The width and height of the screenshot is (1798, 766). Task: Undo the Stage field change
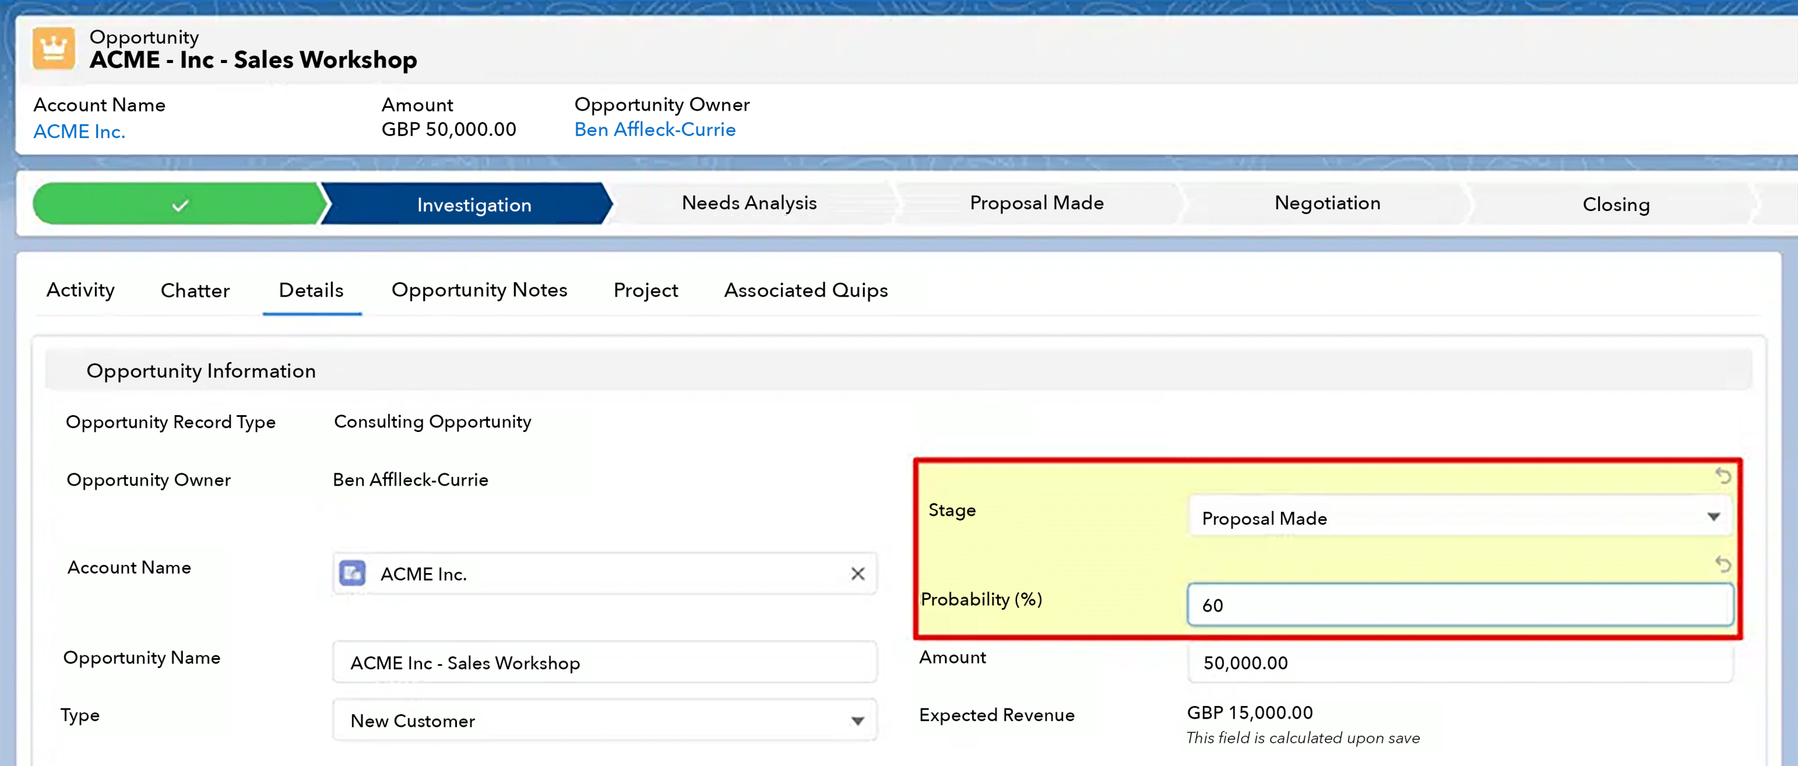point(1722,476)
